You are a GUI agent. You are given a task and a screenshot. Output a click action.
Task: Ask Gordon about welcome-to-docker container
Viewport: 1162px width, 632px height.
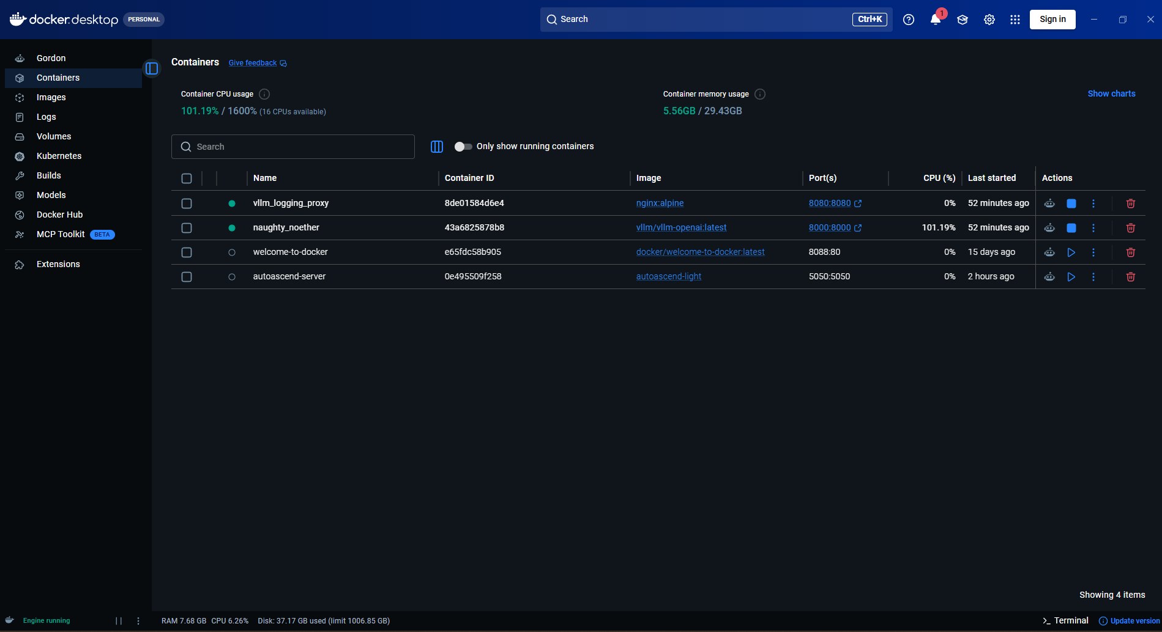point(1049,252)
